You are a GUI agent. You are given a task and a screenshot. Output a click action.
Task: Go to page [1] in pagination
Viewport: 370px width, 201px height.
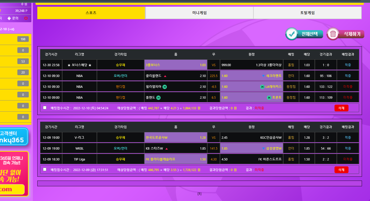(199, 194)
